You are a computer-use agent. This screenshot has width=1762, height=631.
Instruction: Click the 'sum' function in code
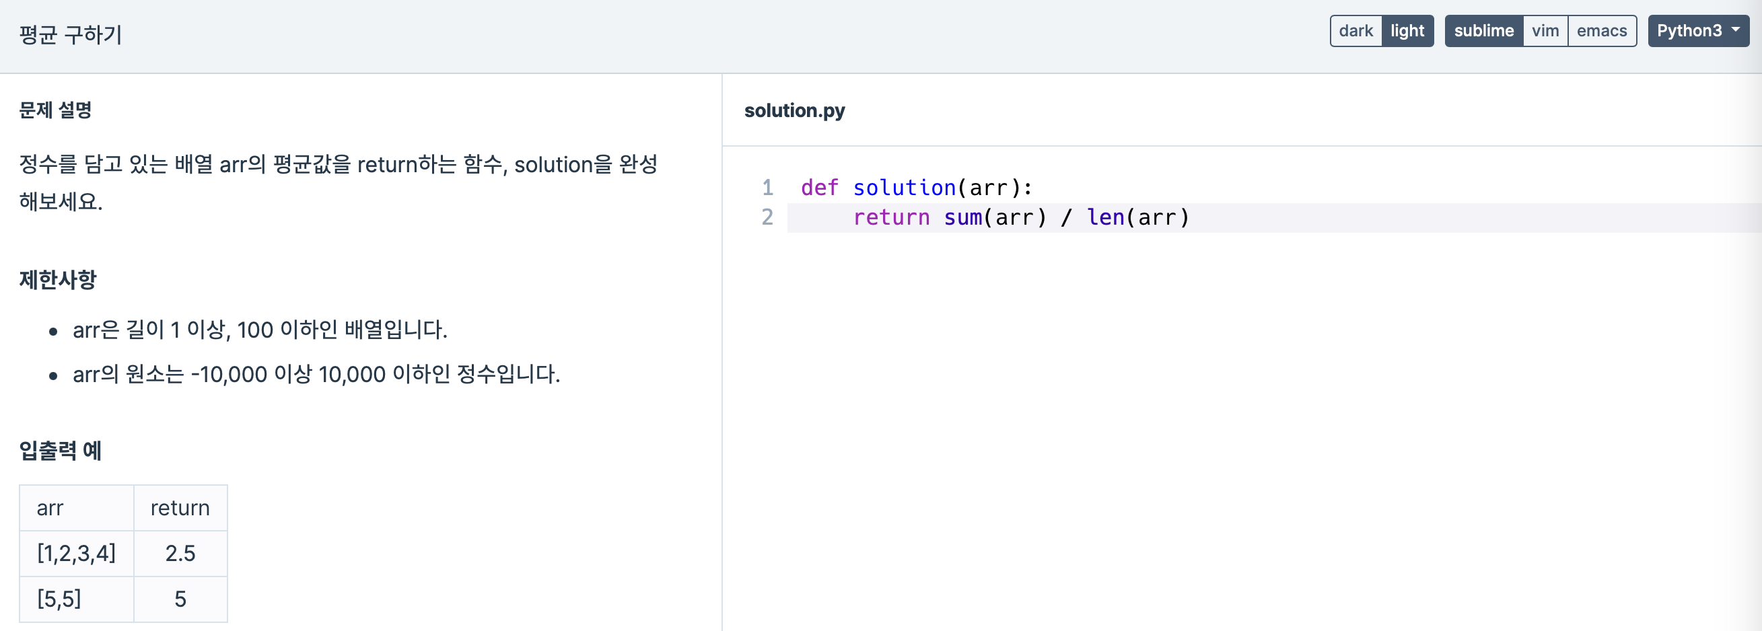[962, 217]
